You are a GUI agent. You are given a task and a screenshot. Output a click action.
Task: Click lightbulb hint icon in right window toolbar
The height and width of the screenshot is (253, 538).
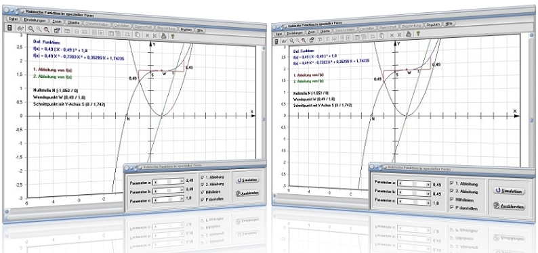pyautogui.click(x=418, y=33)
